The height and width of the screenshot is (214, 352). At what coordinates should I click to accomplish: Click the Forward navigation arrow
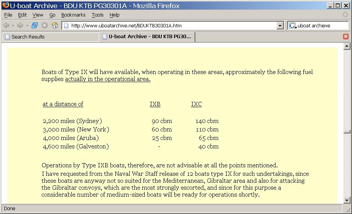click(x=20, y=25)
